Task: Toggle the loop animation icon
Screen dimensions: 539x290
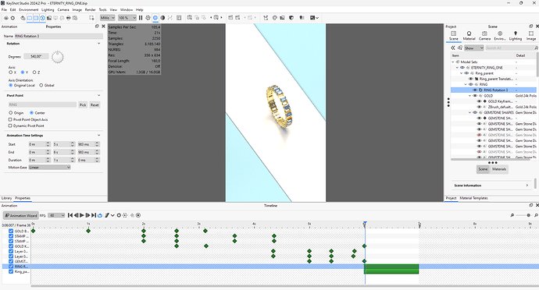Action: (x=100, y=215)
